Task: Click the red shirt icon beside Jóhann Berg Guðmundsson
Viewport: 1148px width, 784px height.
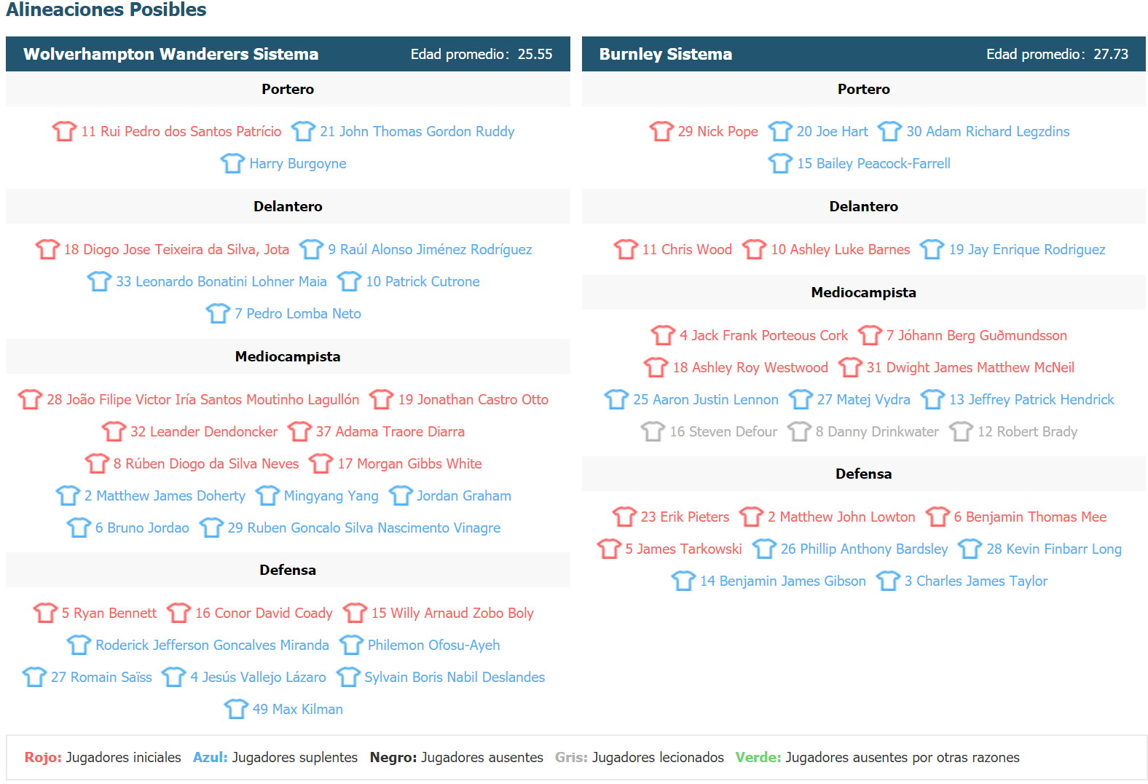Action: point(870,335)
